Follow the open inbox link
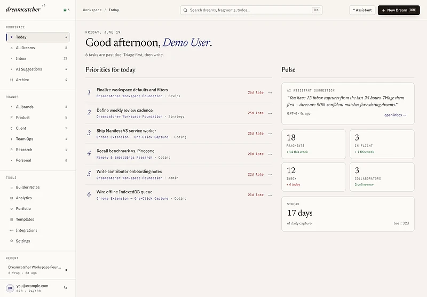The width and height of the screenshot is (427, 297). (x=396, y=115)
